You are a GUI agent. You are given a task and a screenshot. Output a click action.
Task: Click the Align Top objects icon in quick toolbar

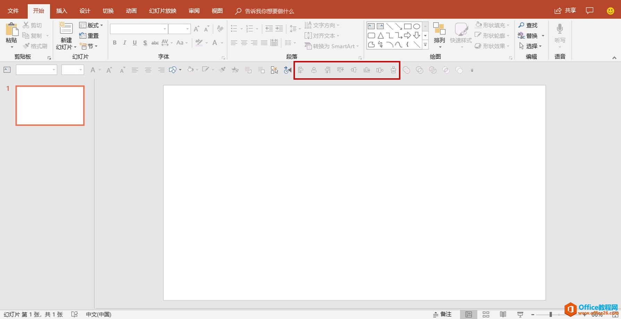click(x=340, y=70)
